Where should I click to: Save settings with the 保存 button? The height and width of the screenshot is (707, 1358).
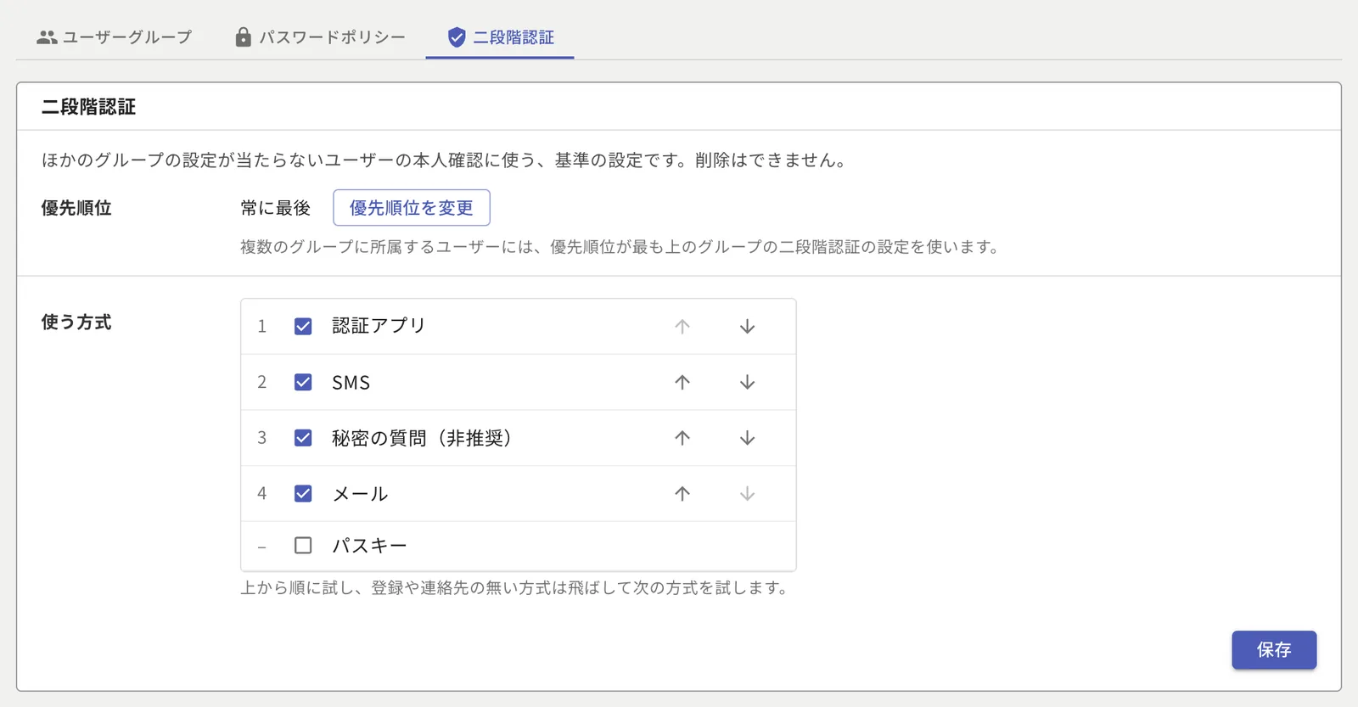(1274, 650)
